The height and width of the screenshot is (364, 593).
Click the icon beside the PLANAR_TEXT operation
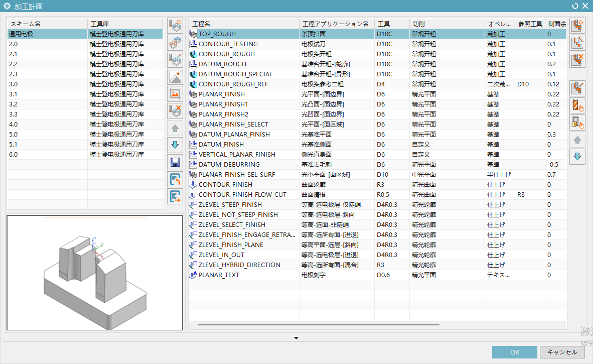(193, 275)
